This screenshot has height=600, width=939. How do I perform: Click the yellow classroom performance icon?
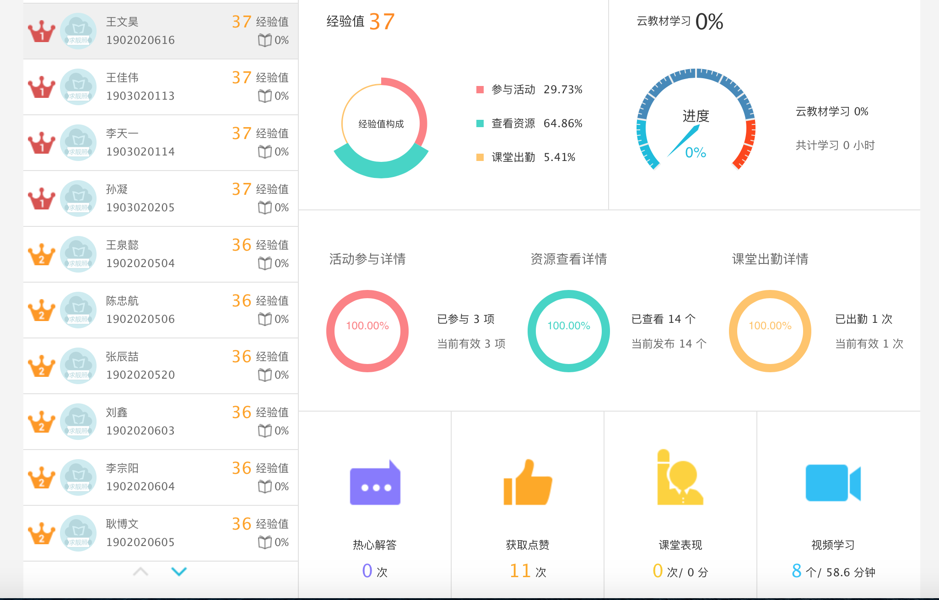coord(680,478)
